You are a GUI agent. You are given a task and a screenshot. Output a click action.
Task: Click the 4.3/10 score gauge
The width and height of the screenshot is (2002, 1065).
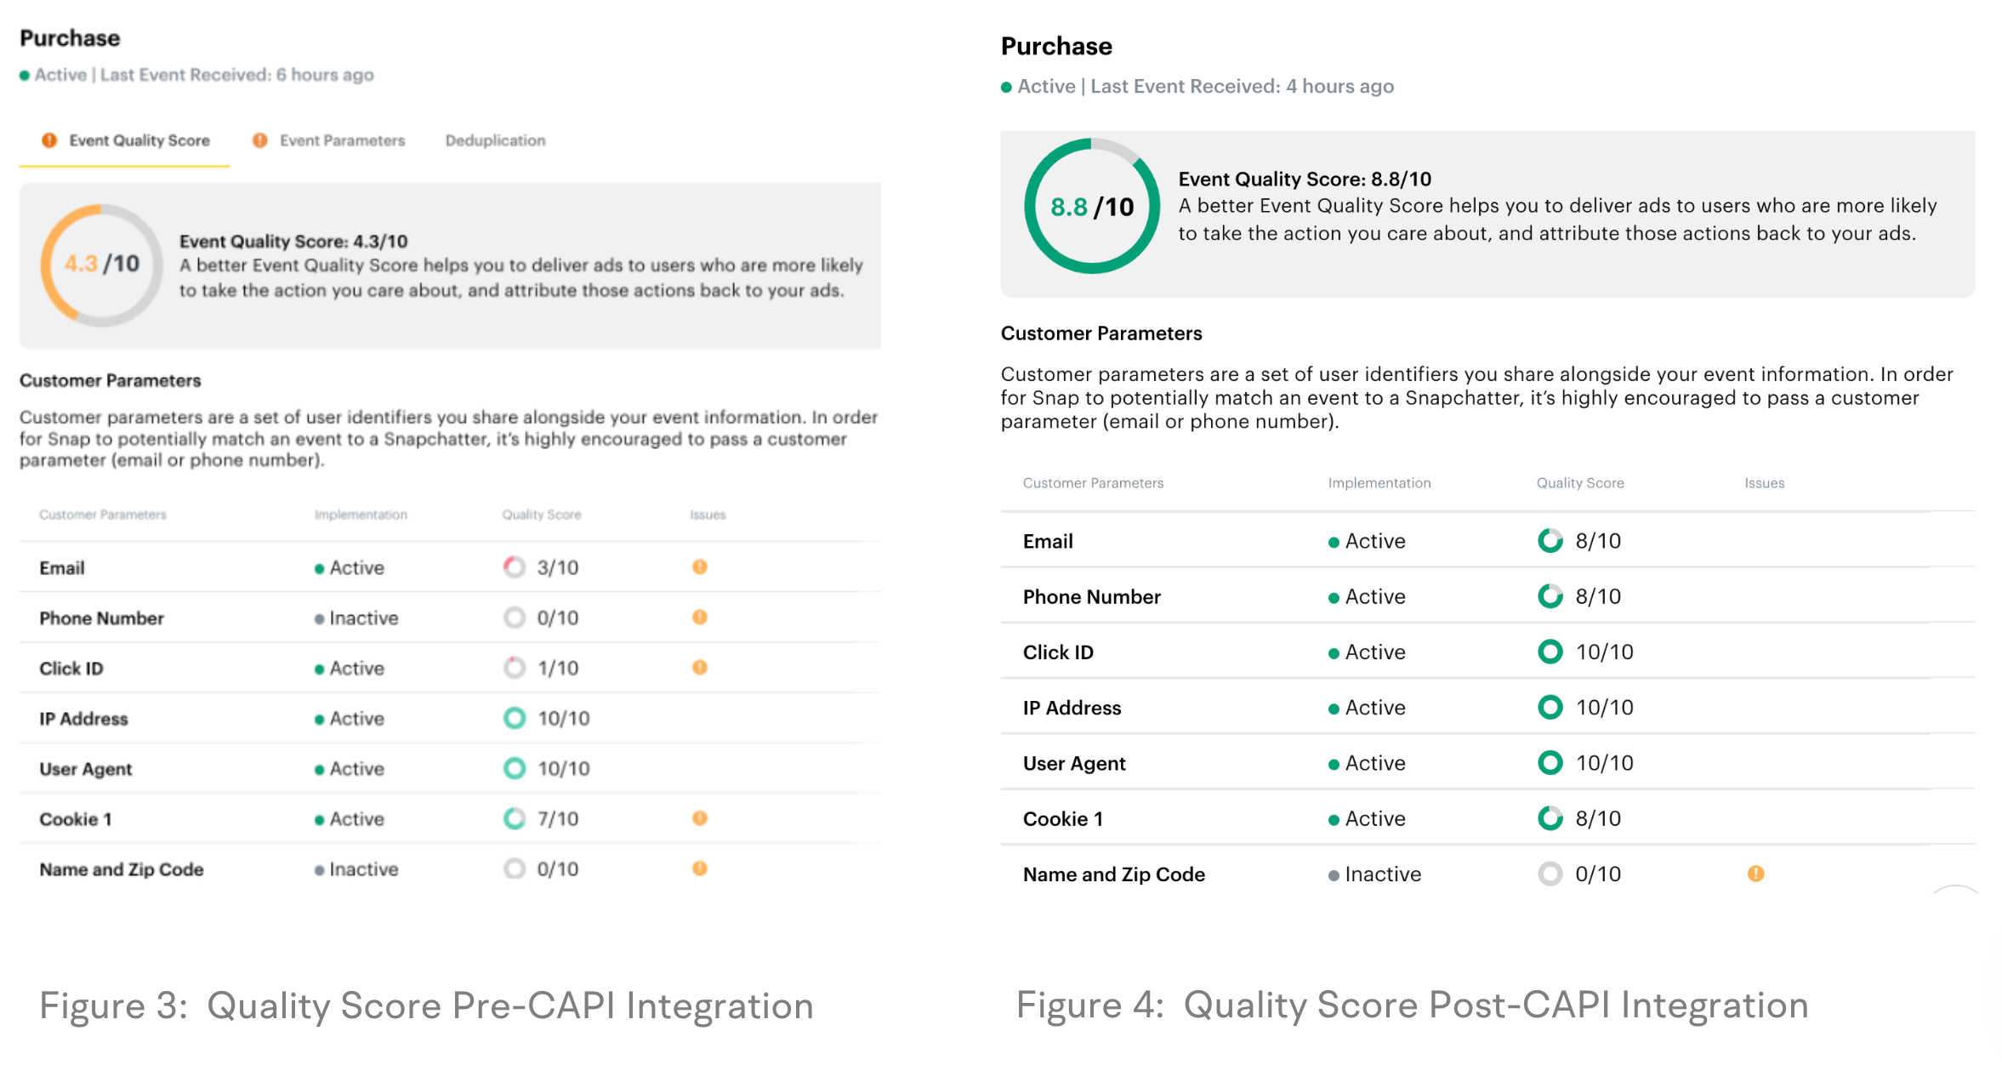coord(101,264)
